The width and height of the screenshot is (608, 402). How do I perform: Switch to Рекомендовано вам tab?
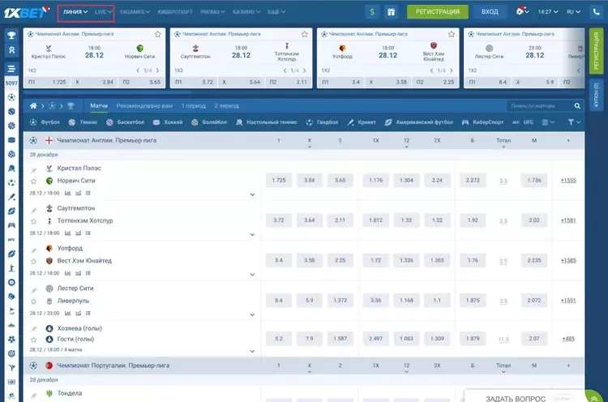(144, 106)
